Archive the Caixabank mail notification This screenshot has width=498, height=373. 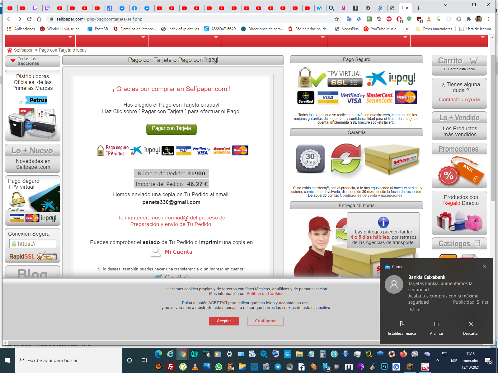point(436,328)
